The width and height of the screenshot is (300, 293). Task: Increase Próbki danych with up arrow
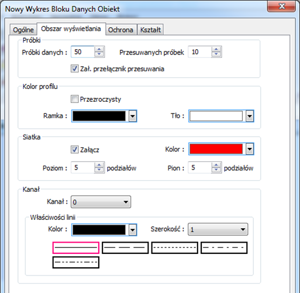(99, 49)
